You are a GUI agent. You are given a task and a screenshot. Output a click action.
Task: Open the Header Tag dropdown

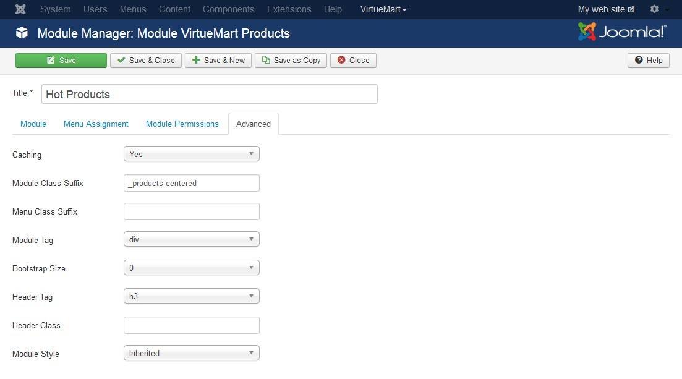tap(191, 296)
